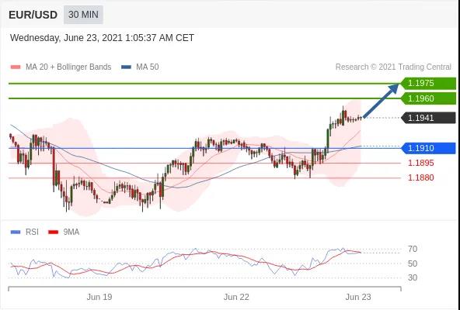Click the blue upward forecast arrow

click(381, 101)
